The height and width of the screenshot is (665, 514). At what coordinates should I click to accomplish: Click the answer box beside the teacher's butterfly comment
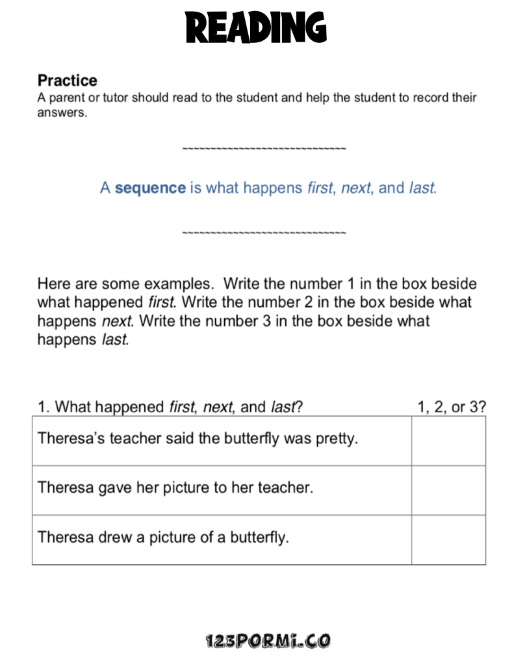tap(448, 441)
